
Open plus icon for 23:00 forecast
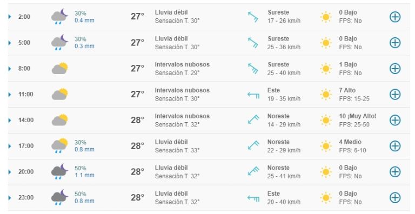395,198
